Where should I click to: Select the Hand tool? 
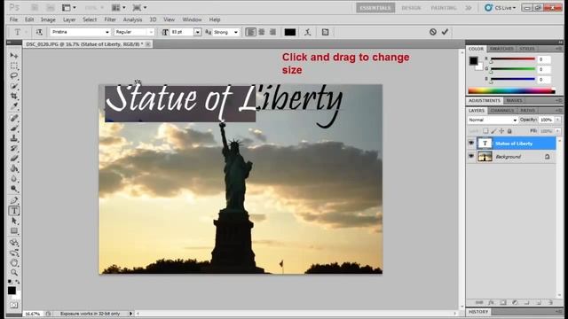point(14,263)
